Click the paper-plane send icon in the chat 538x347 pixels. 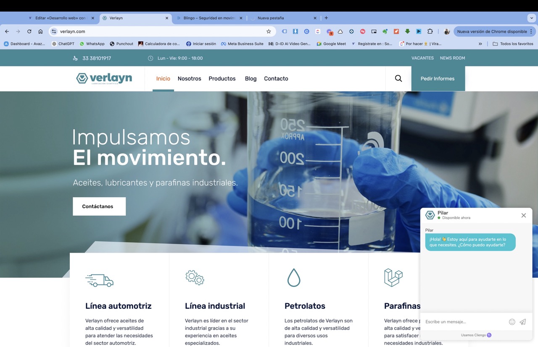pyautogui.click(x=523, y=322)
